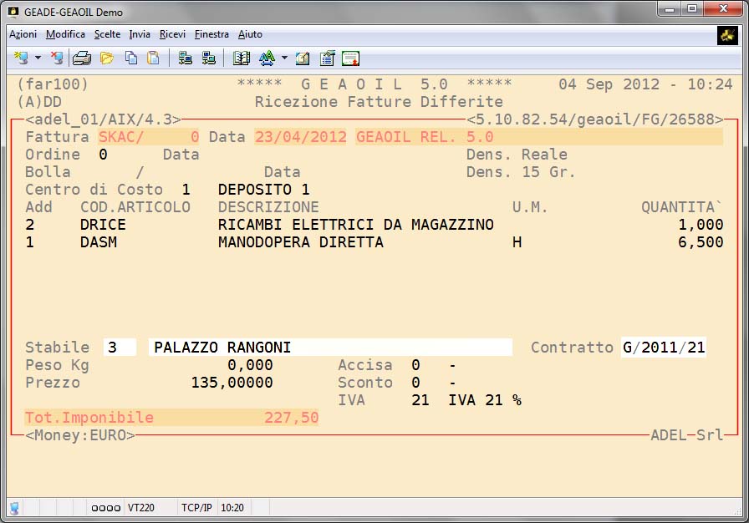Click the open book icon in toolbar
749x523 pixels.
[x=242, y=58]
